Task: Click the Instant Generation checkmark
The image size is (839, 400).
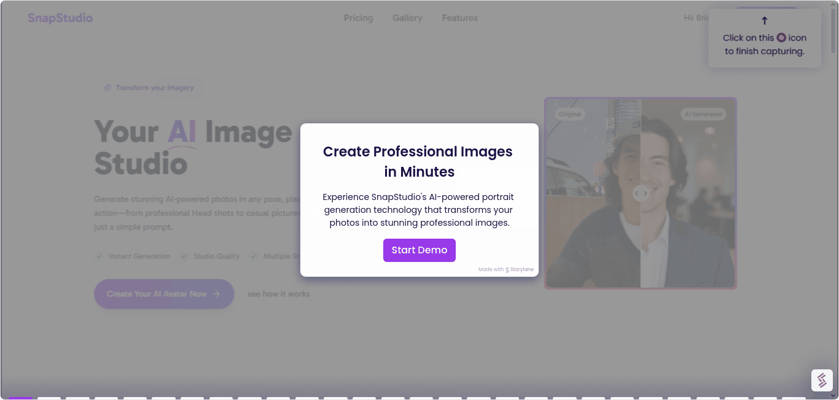Action: 100,256
